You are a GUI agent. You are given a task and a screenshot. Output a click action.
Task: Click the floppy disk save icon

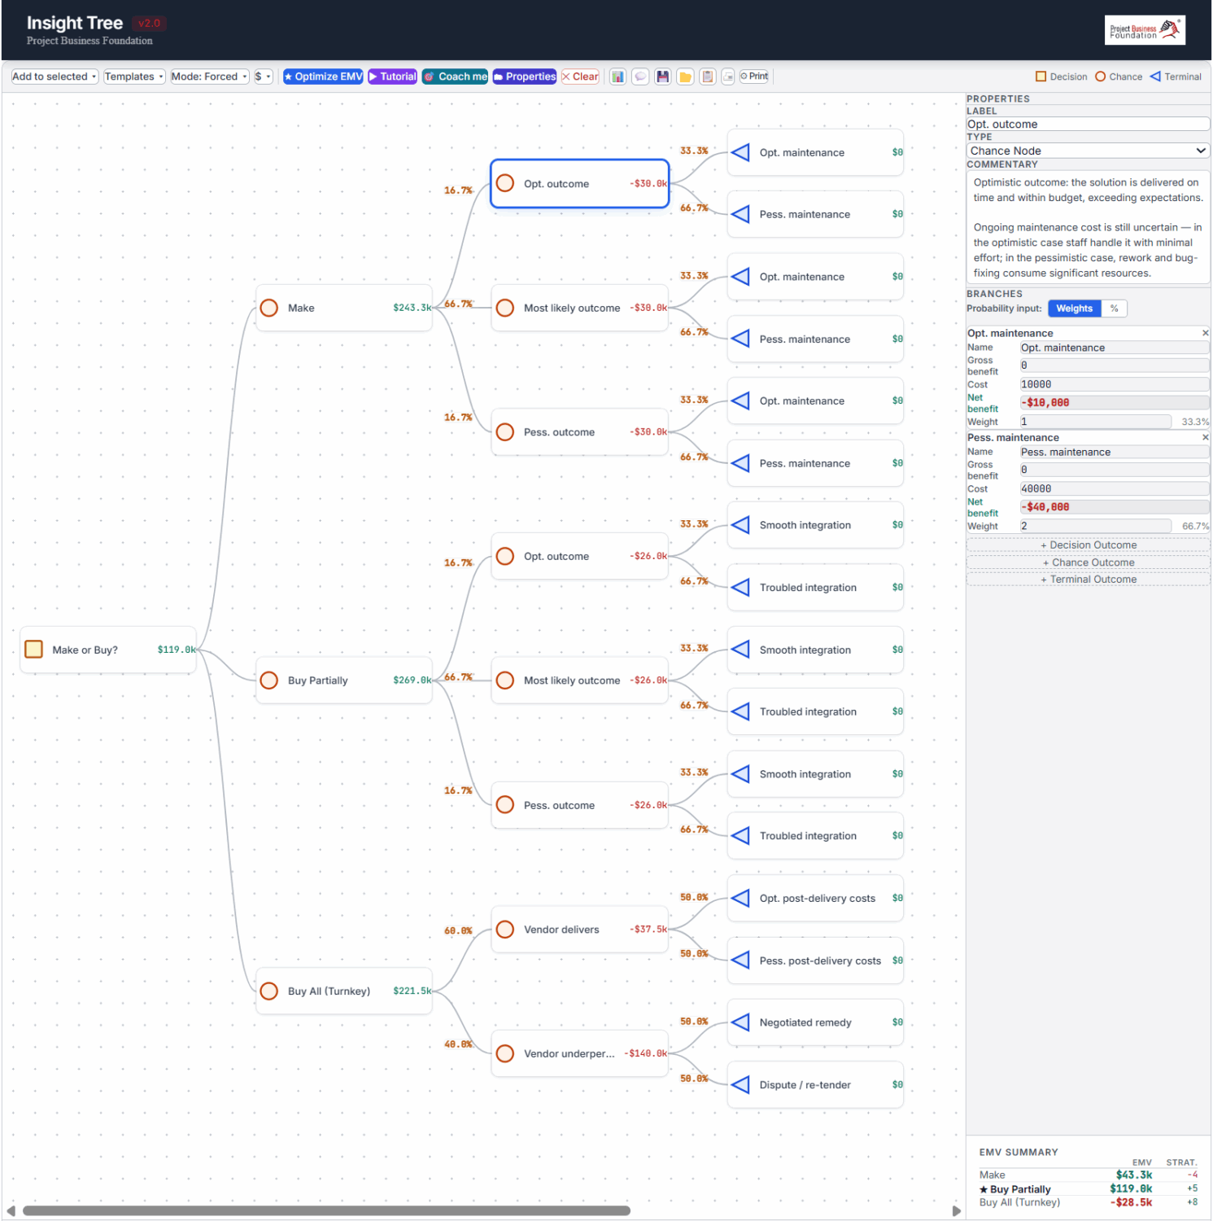663,77
